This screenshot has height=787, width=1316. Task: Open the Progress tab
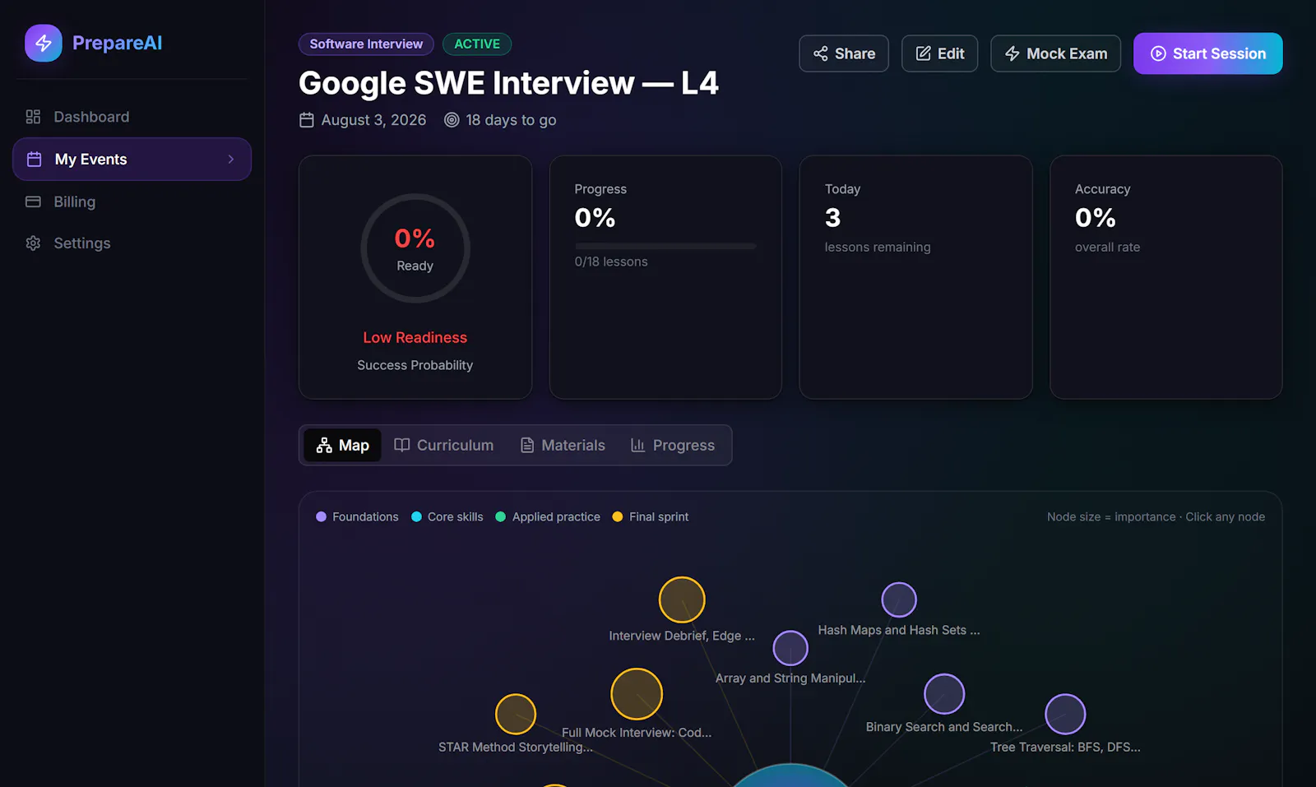673,445
